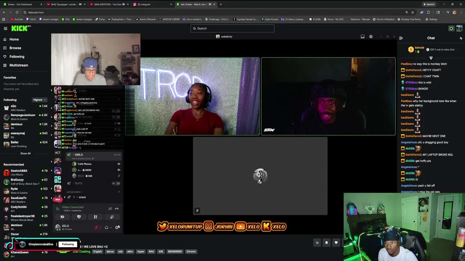The height and width of the screenshot is (261, 465).
Task: Open RampageJackson channel in Following
Action: click(x=25, y=117)
